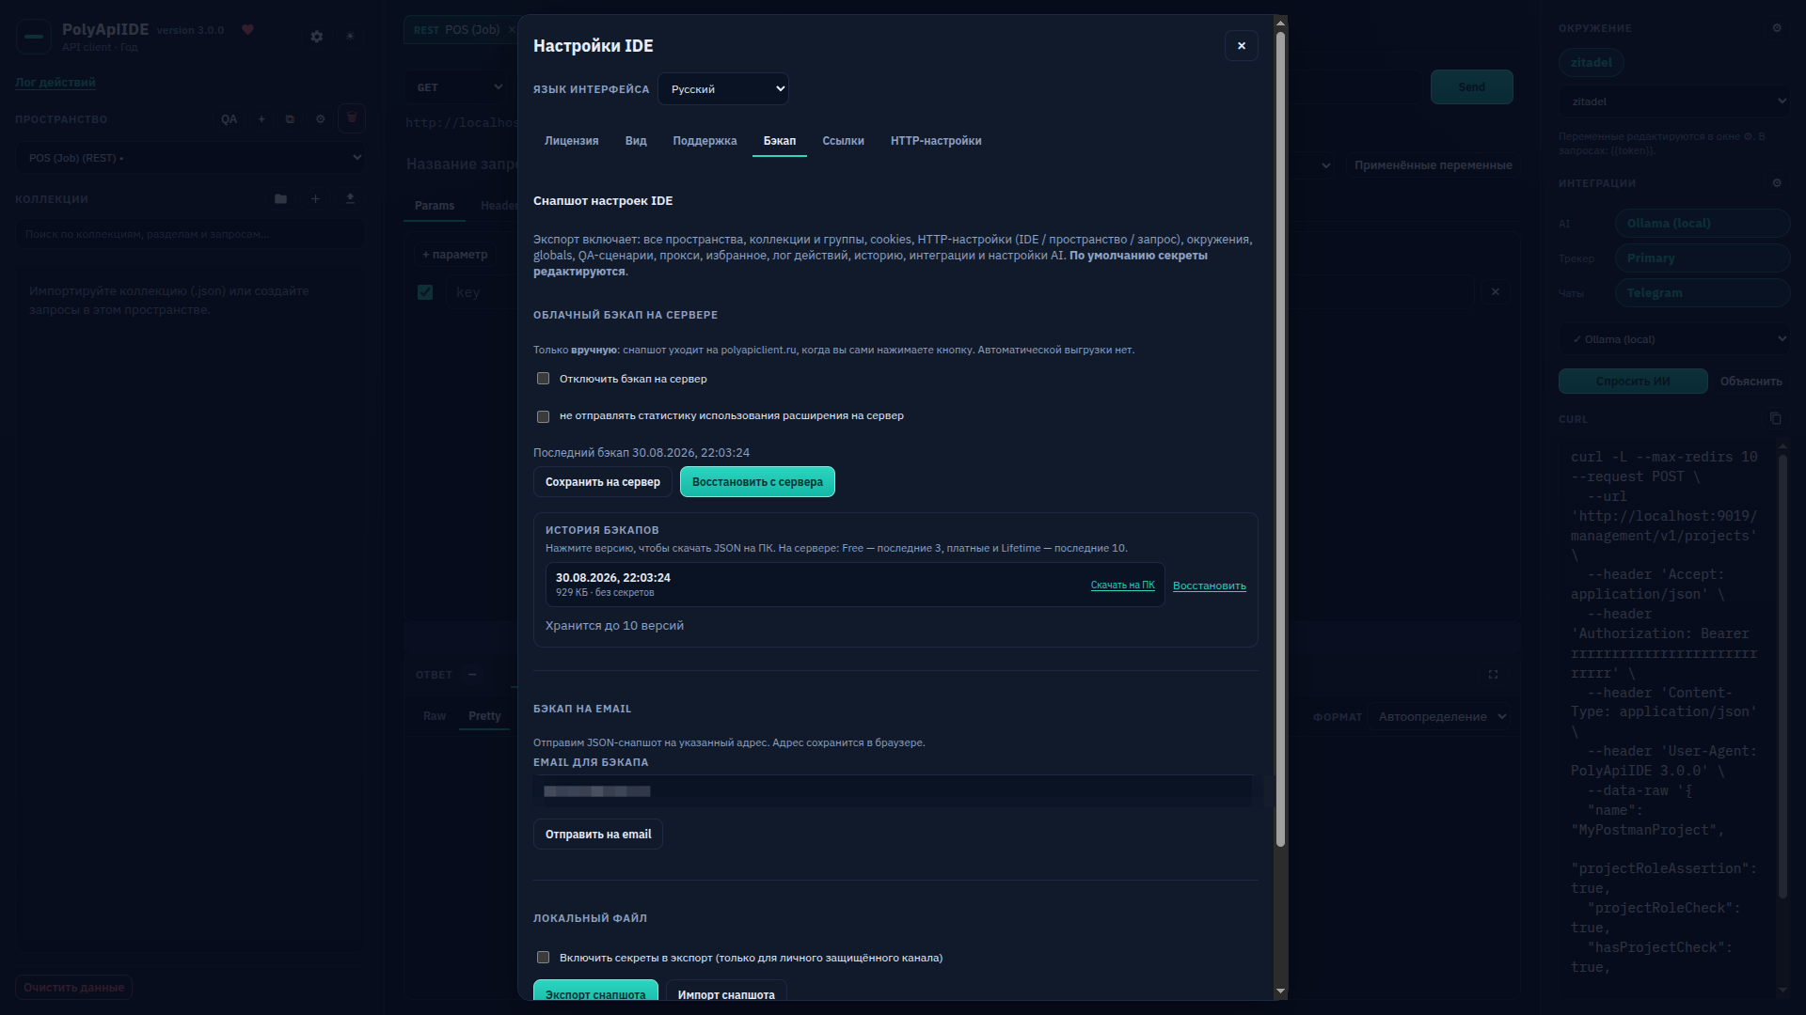The image size is (1806, 1015).
Task: Add new workspace with plus icon
Action: pyautogui.click(x=261, y=119)
